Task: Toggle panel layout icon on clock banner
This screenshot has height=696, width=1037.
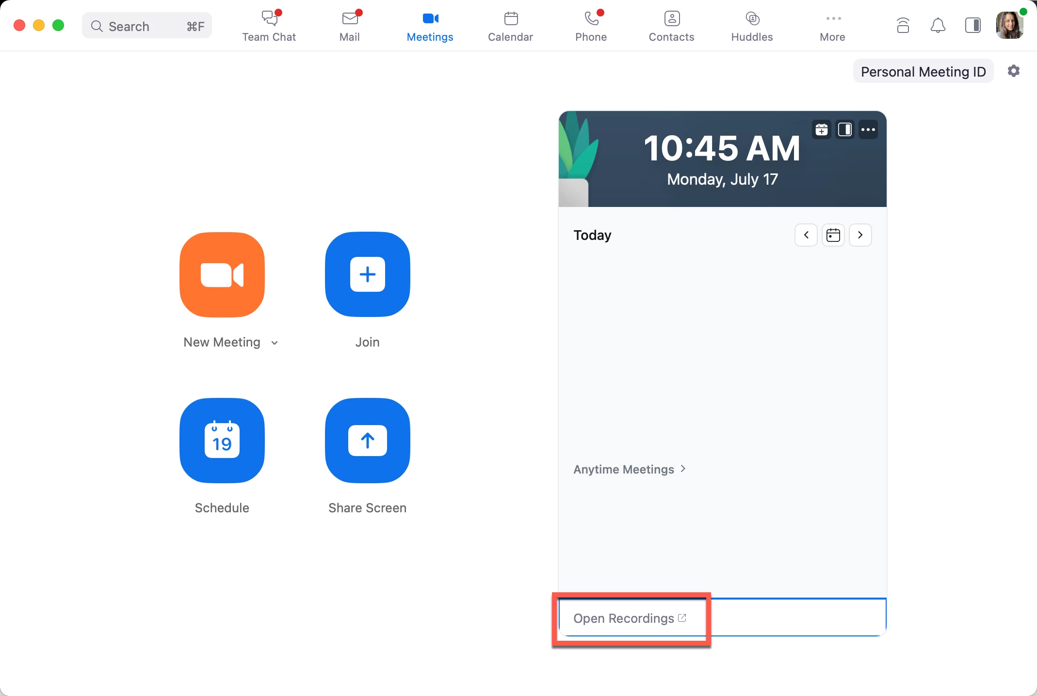Action: (x=844, y=129)
